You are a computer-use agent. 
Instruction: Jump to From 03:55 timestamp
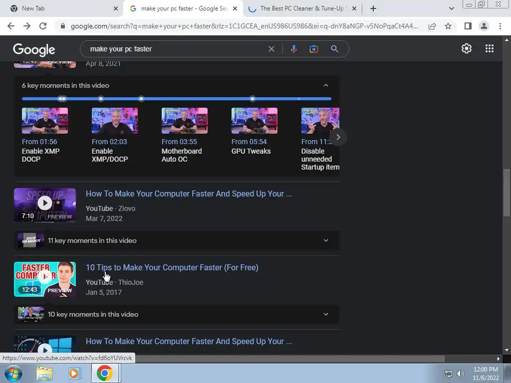pos(179,142)
